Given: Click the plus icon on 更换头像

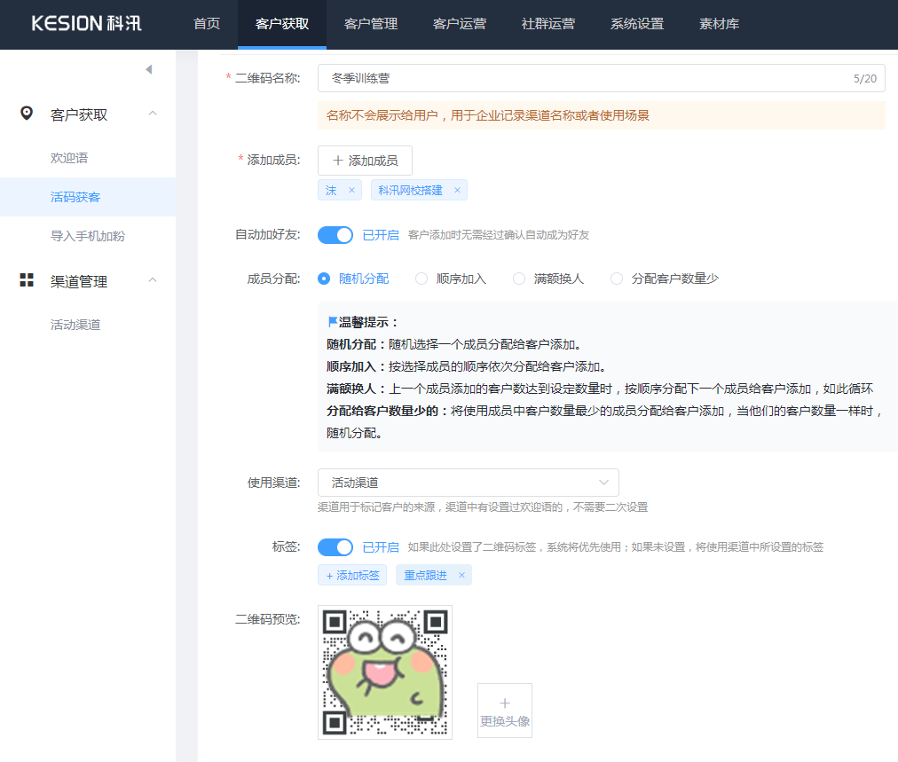Looking at the screenshot, I should click(x=505, y=703).
